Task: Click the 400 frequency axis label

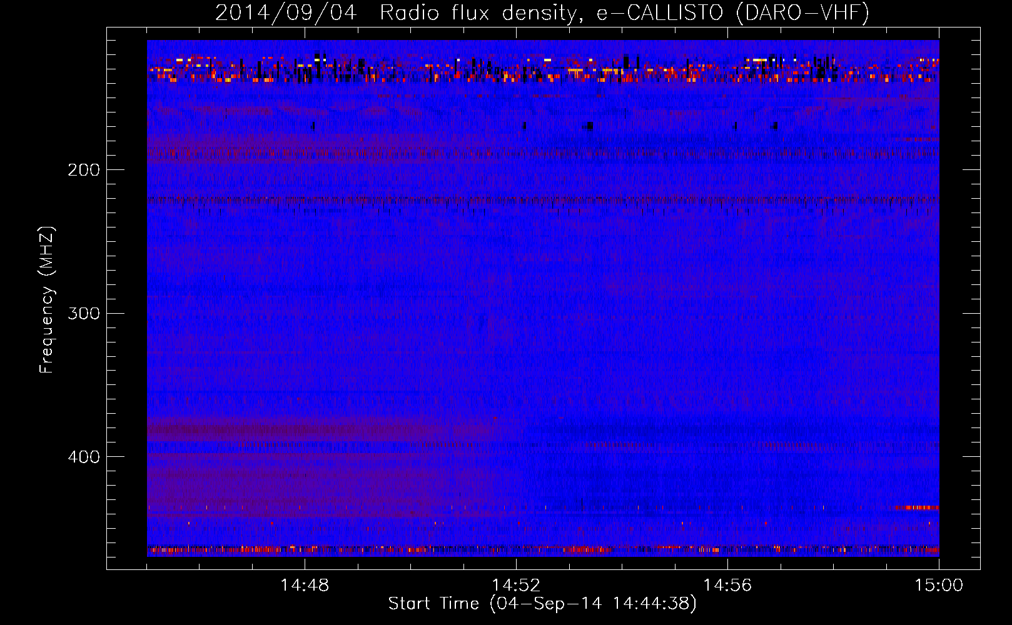Action: [x=84, y=457]
